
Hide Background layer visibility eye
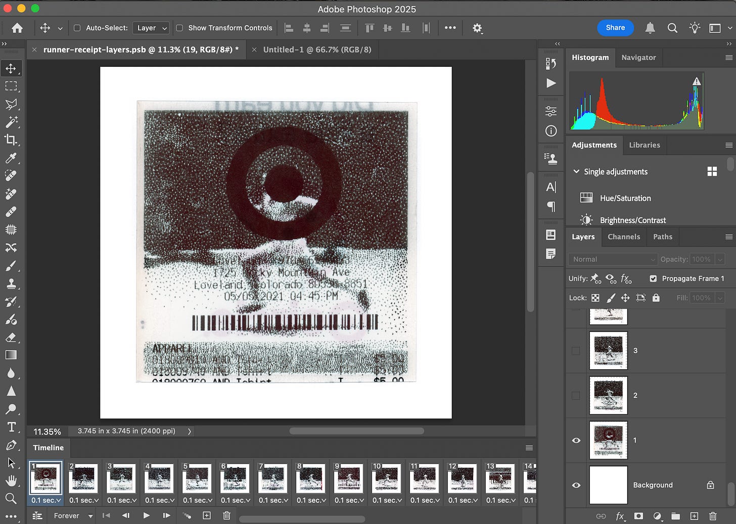576,485
